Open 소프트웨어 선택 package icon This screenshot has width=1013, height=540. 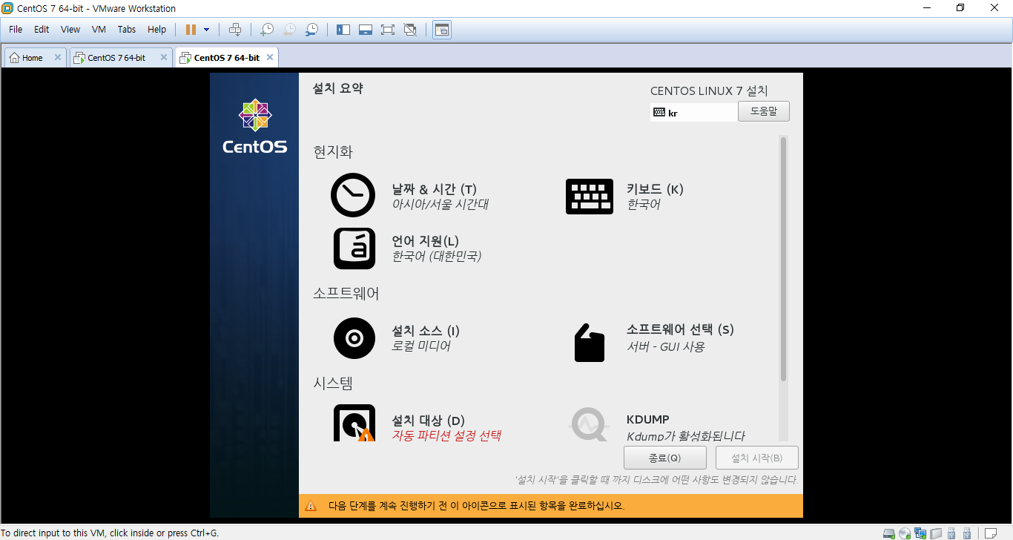pyautogui.click(x=590, y=343)
